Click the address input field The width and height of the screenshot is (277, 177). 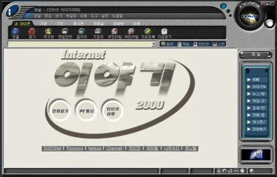[x=80, y=44]
